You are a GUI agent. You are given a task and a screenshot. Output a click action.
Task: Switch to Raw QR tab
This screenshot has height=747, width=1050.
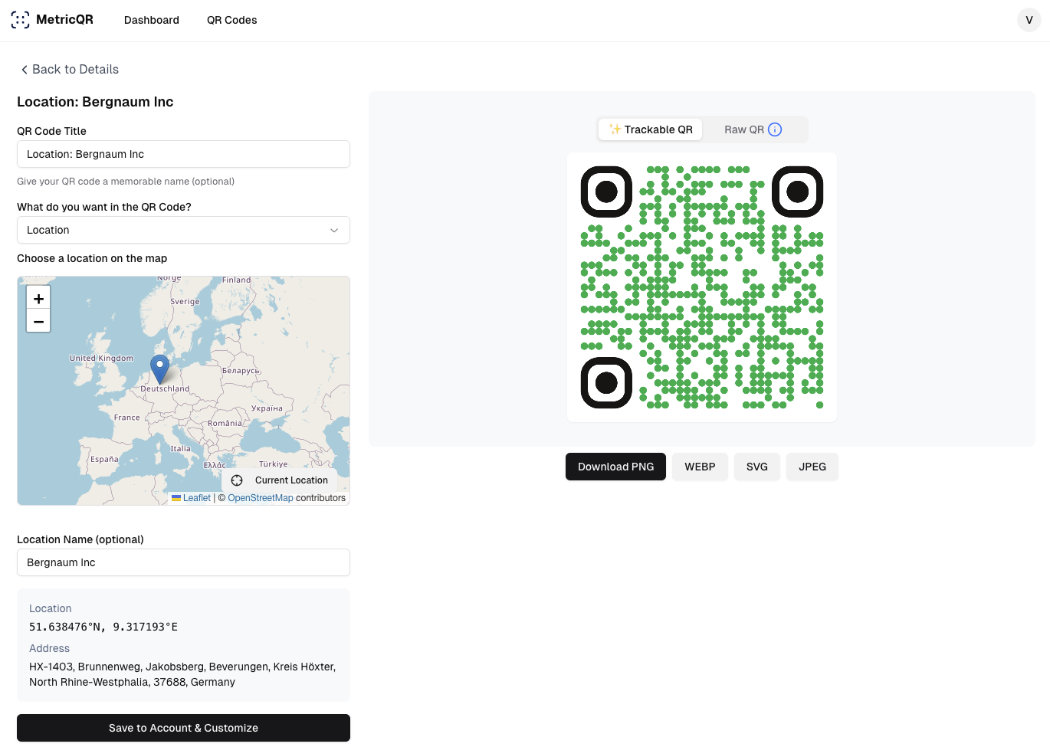753,129
